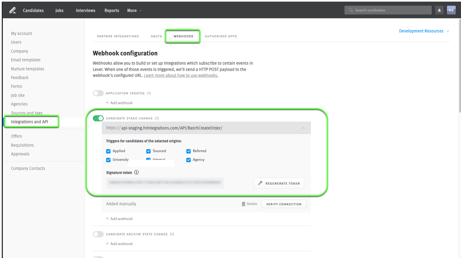Open the Reports section

point(112,10)
